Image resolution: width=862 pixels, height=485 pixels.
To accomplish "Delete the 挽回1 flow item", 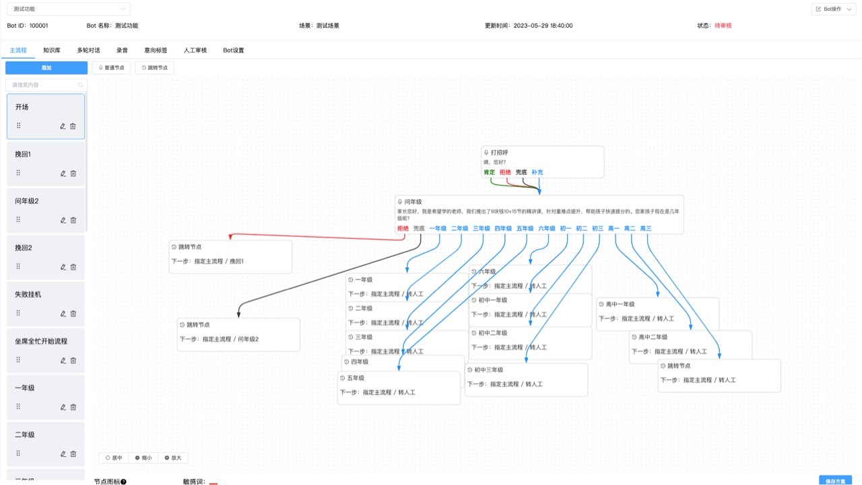I will (x=73, y=173).
